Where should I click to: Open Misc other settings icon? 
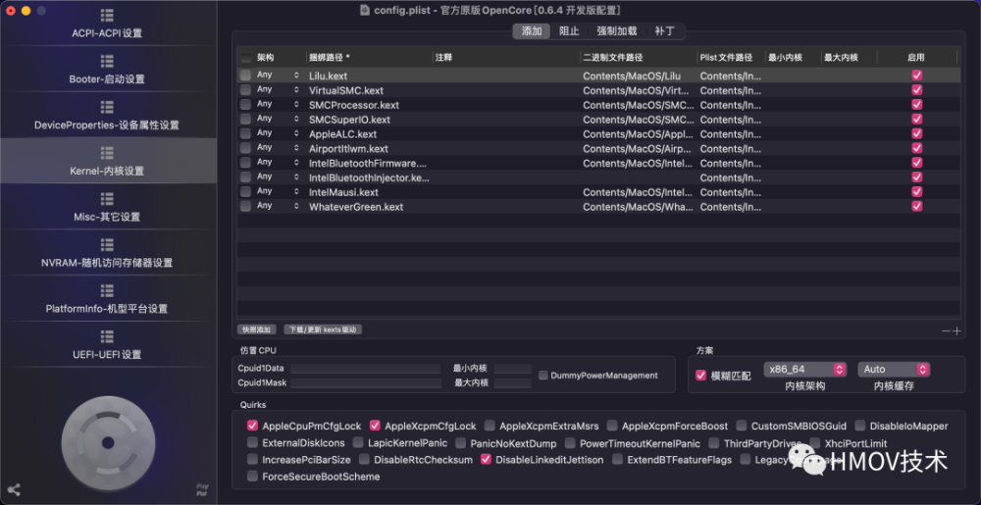pos(107,199)
